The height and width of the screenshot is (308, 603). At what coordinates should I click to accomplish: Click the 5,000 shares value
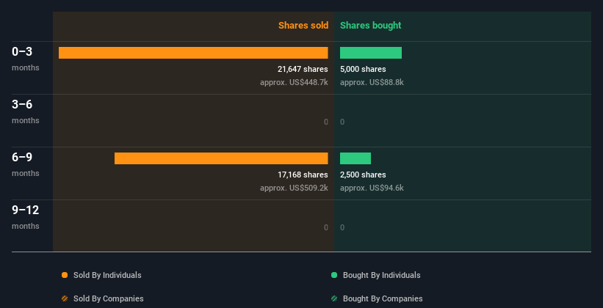[363, 69]
